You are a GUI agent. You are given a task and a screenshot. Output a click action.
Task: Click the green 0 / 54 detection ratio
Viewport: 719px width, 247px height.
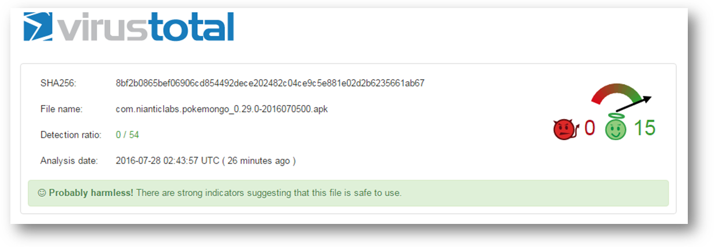[127, 135]
